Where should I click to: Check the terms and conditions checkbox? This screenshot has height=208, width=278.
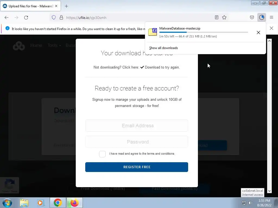point(102,154)
